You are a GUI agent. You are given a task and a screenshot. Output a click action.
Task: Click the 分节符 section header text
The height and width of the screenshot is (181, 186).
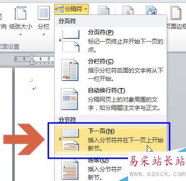tap(67, 120)
